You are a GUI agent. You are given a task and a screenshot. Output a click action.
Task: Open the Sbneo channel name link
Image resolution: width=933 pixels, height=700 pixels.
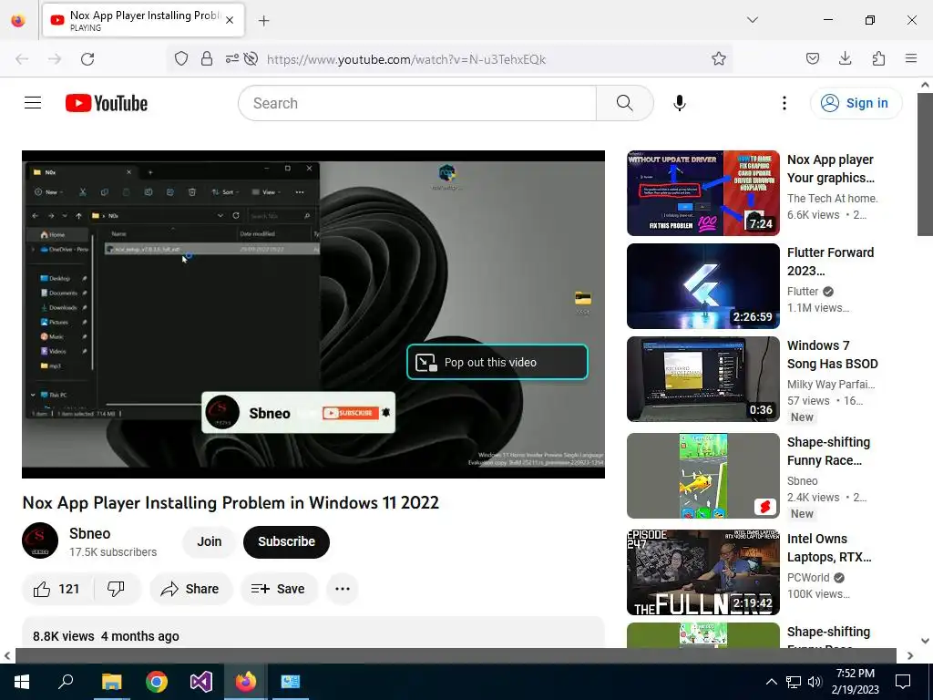90,533
